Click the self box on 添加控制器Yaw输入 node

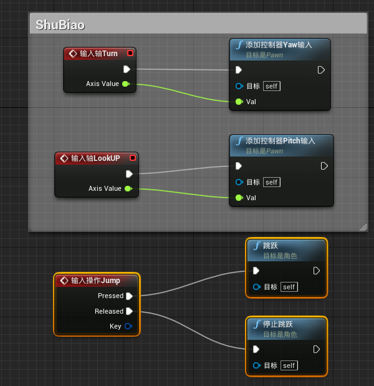pos(272,86)
